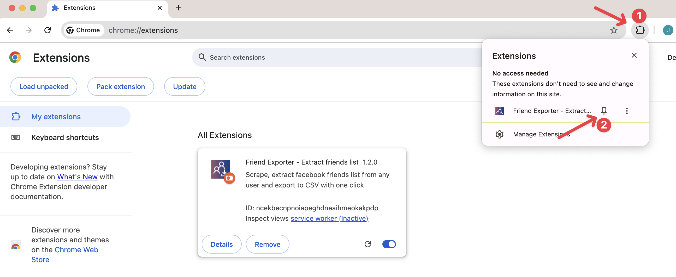Click the version number 1.2.0

[x=370, y=162]
